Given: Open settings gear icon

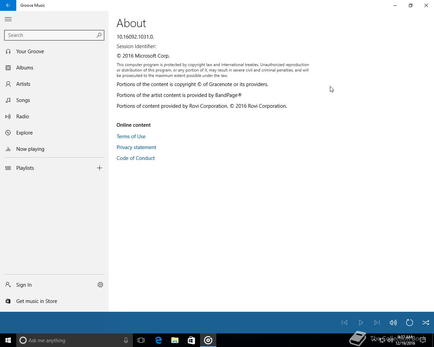Looking at the screenshot, I should pos(100,285).
